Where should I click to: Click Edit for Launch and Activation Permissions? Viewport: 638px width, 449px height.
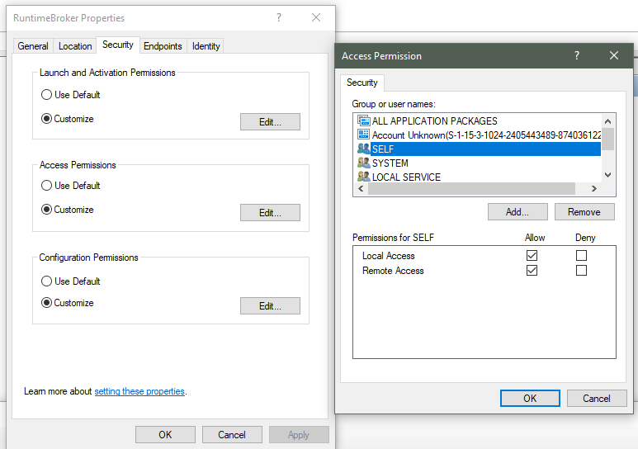click(270, 121)
